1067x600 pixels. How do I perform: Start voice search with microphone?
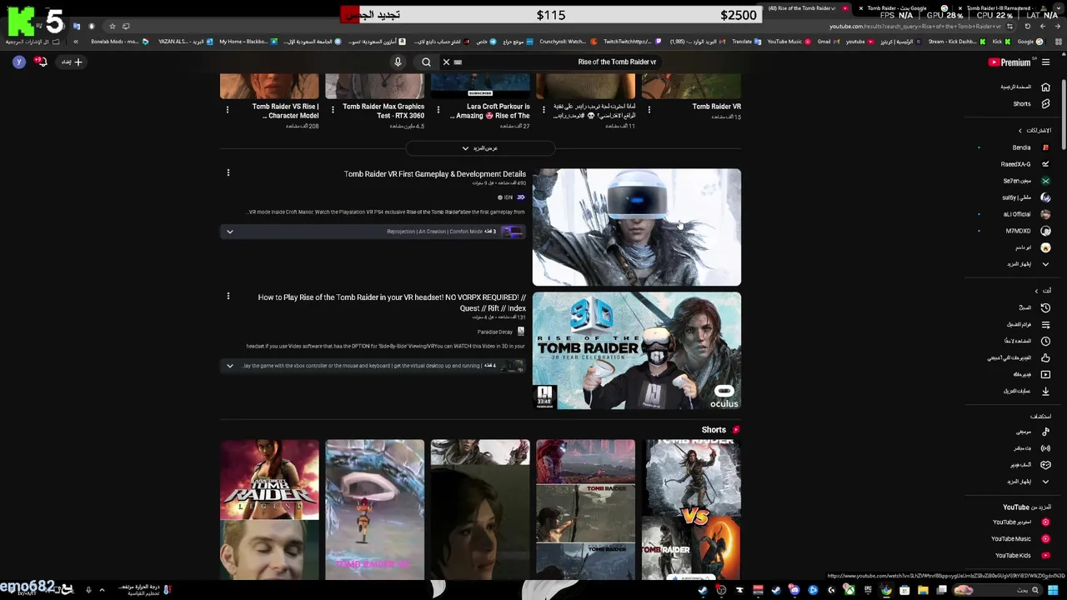(398, 62)
